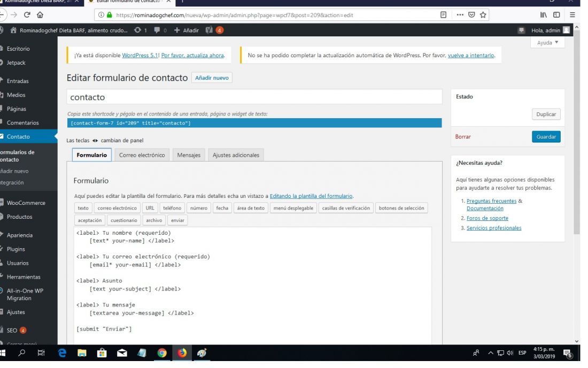Screen dimensions: 588x368
Task: Click the form title field 'contacto'
Action: coord(254,97)
